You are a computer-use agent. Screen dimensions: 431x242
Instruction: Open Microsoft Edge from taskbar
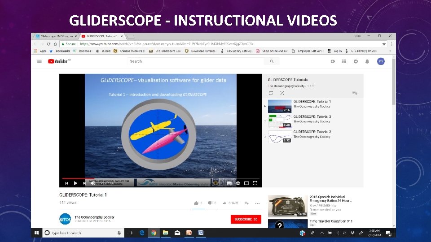click(142, 233)
